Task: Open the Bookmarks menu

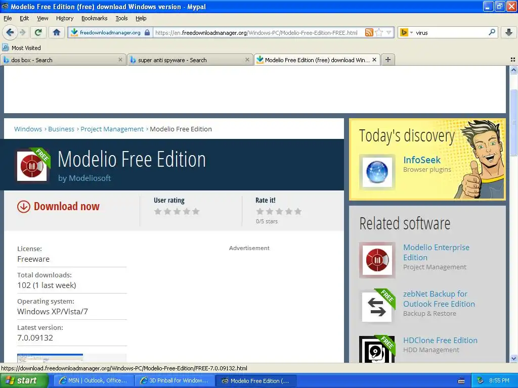Action: tap(95, 18)
